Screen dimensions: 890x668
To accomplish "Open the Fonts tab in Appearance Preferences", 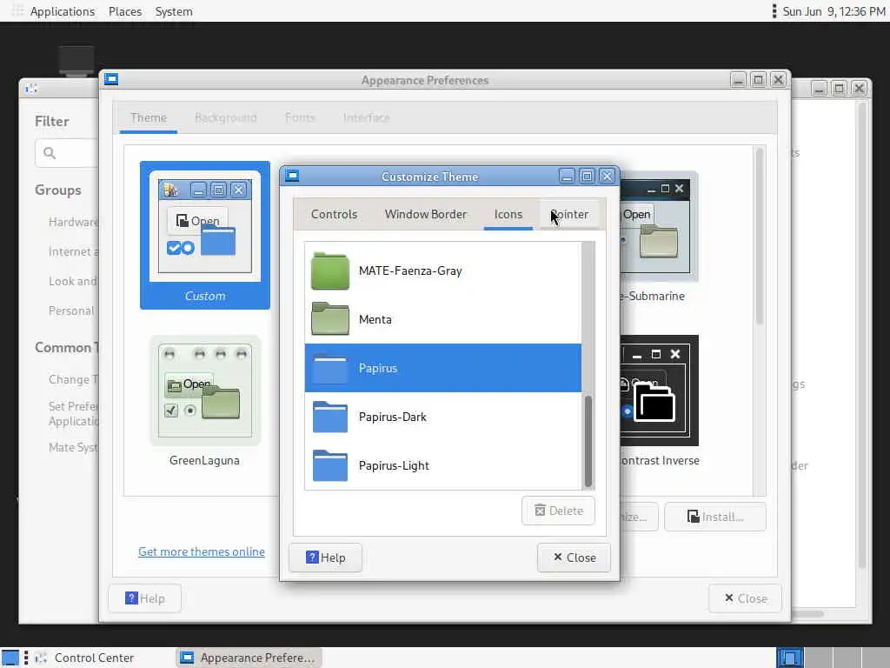I will pos(300,117).
